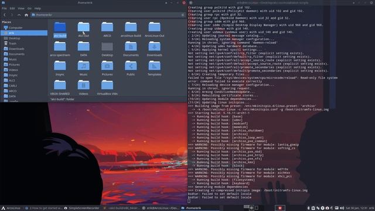Switch to the erik@ArcoLinux terminal taskbar entry
375x211 pixels.
pos(161,208)
